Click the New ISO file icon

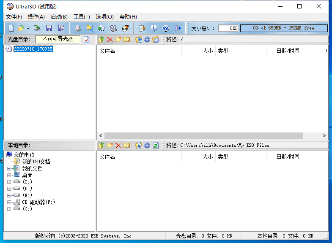(x=11, y=28)
